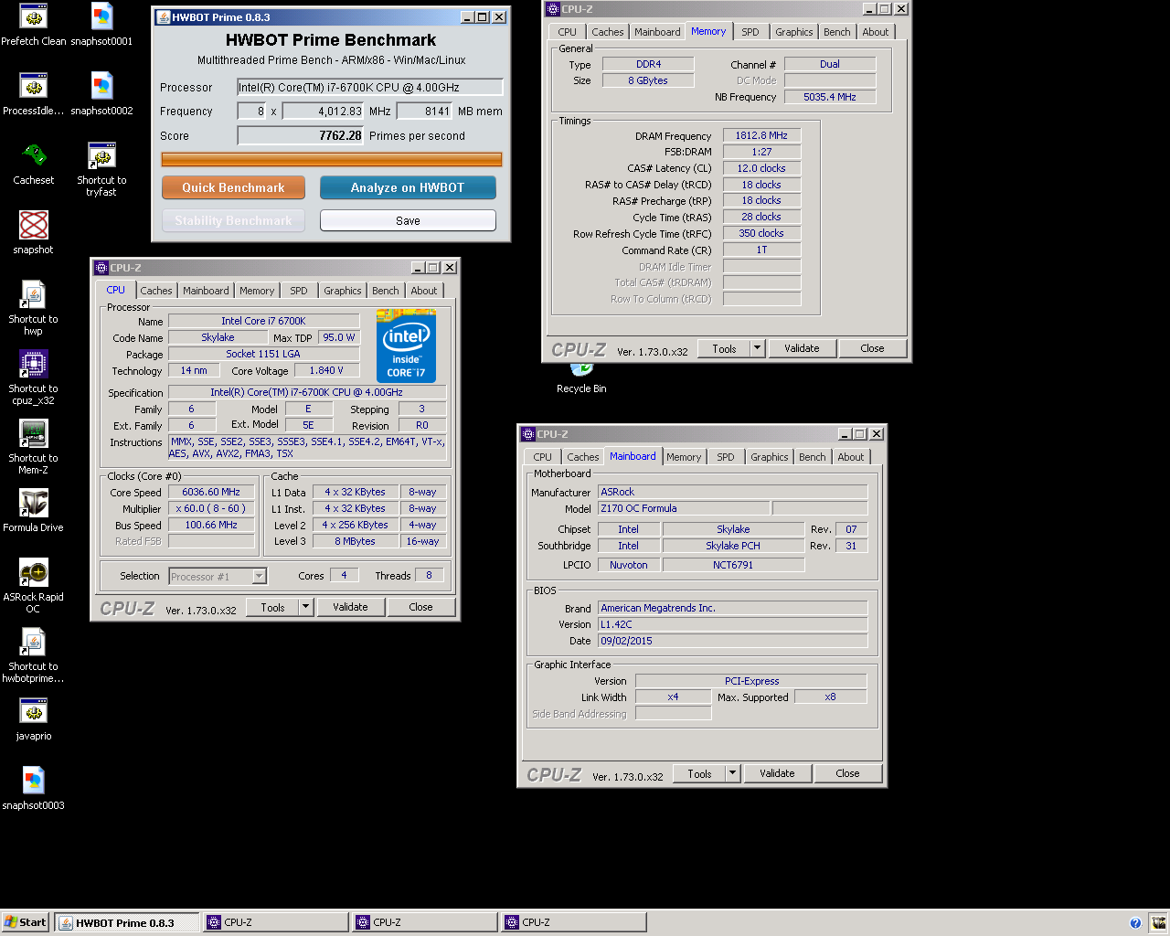
Task: Click Close button in Mainboard window
Action: (847, 773)
